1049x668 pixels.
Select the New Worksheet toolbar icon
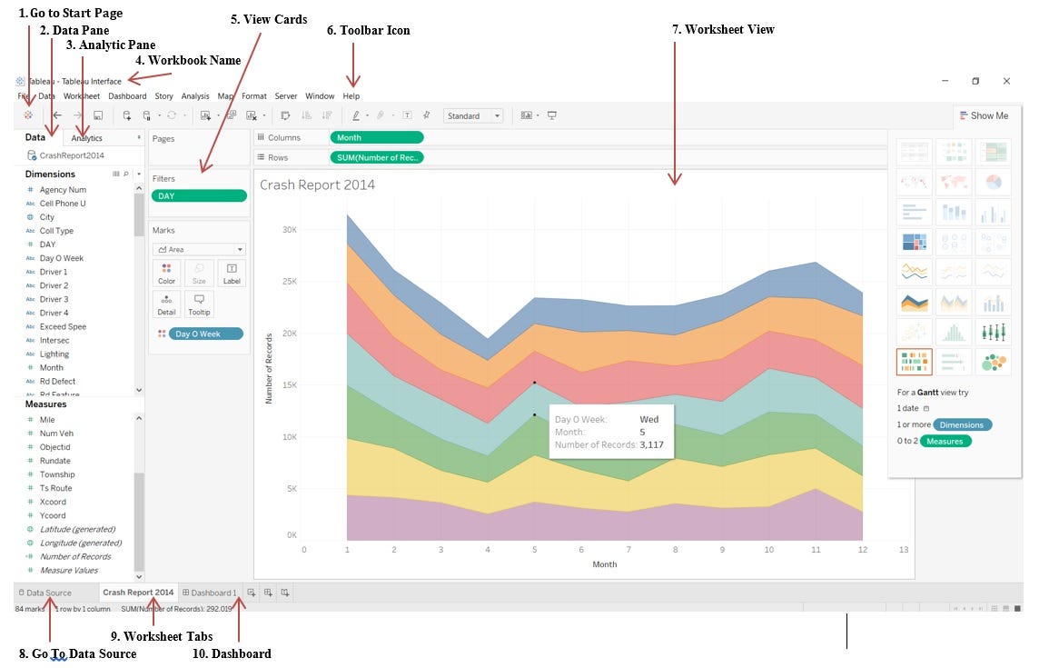(x=204, y=115)
